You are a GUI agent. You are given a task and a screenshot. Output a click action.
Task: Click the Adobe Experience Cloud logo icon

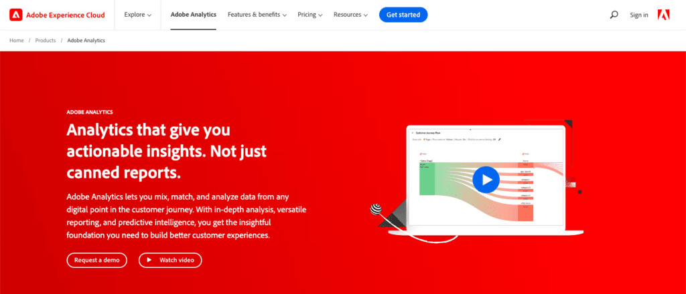[x=16, y=15]
